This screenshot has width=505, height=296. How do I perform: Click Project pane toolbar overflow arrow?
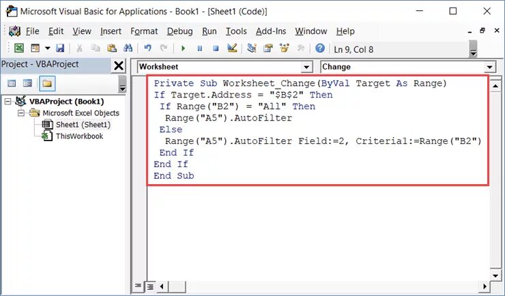pyautogui.click(x=122, y=84)
